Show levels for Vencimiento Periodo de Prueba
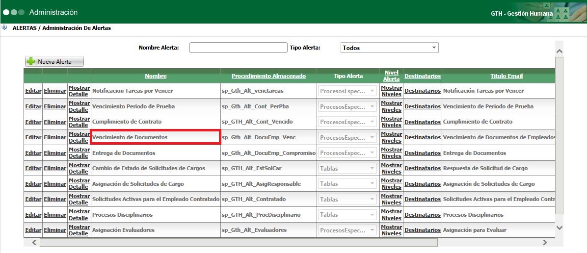587x253 pixels. (391, 106)
